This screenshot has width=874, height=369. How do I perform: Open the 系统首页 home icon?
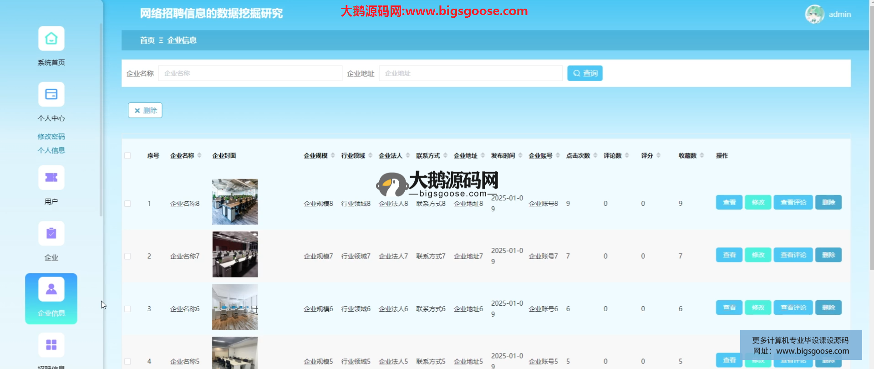tap(51, 39)
